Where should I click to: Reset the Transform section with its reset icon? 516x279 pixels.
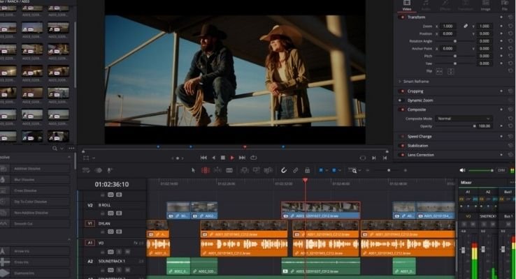click(x=510, y=17)
